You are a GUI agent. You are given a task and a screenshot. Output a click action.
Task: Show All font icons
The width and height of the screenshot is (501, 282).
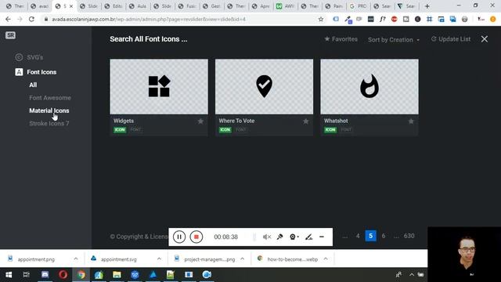tap(33, 85)
